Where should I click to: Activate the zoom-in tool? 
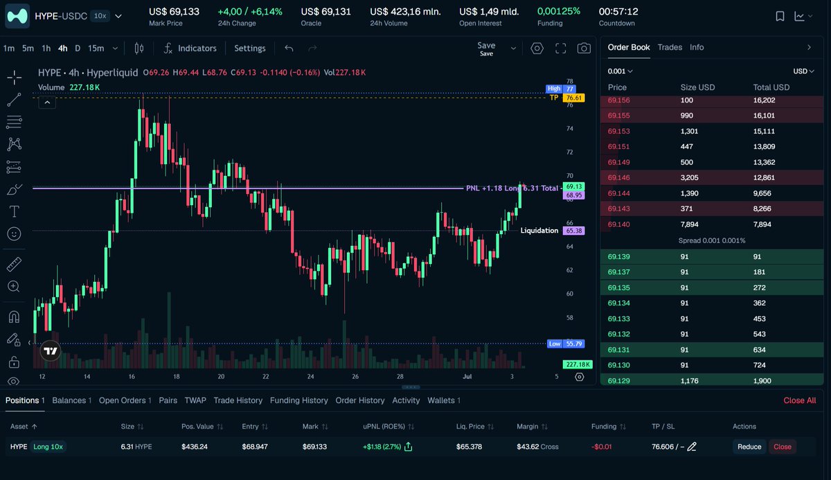click(14, 286)
